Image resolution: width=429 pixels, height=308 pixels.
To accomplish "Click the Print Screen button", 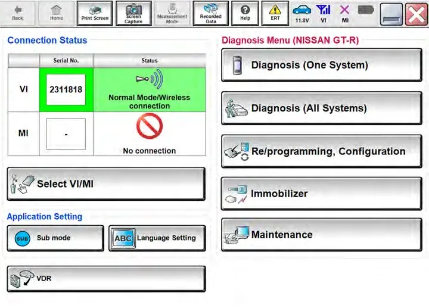I will click(x=95, y=13).
